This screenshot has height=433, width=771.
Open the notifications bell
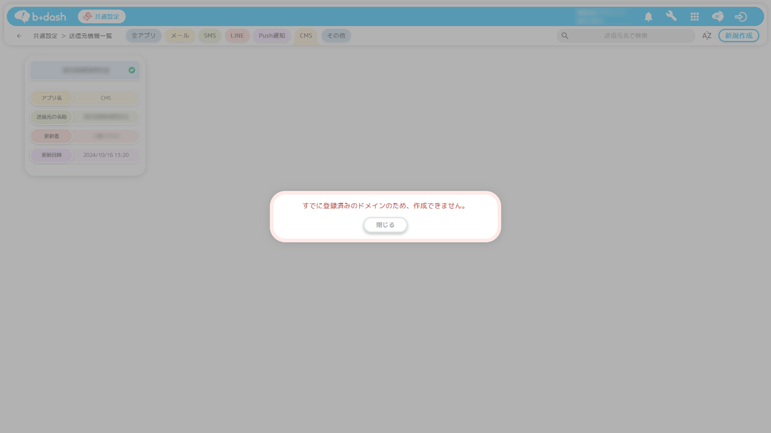[648, 17]
